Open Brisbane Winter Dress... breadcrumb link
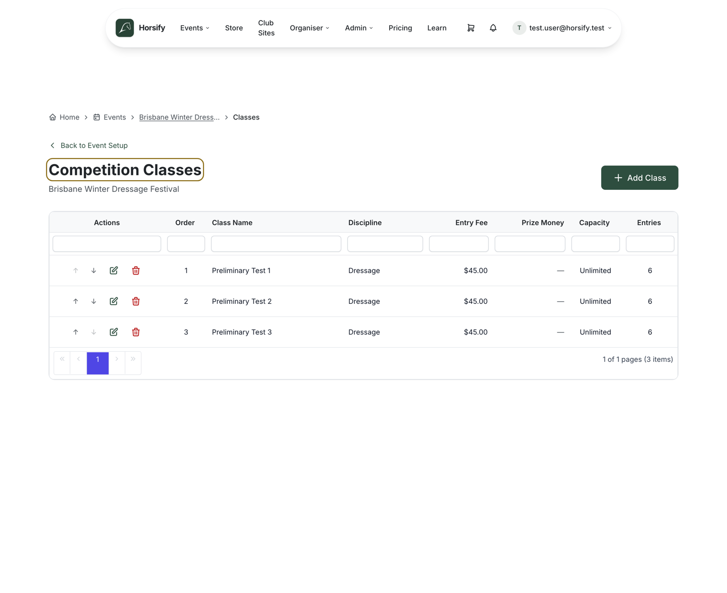Screen dimensions: 727x593 coord(179,117)
